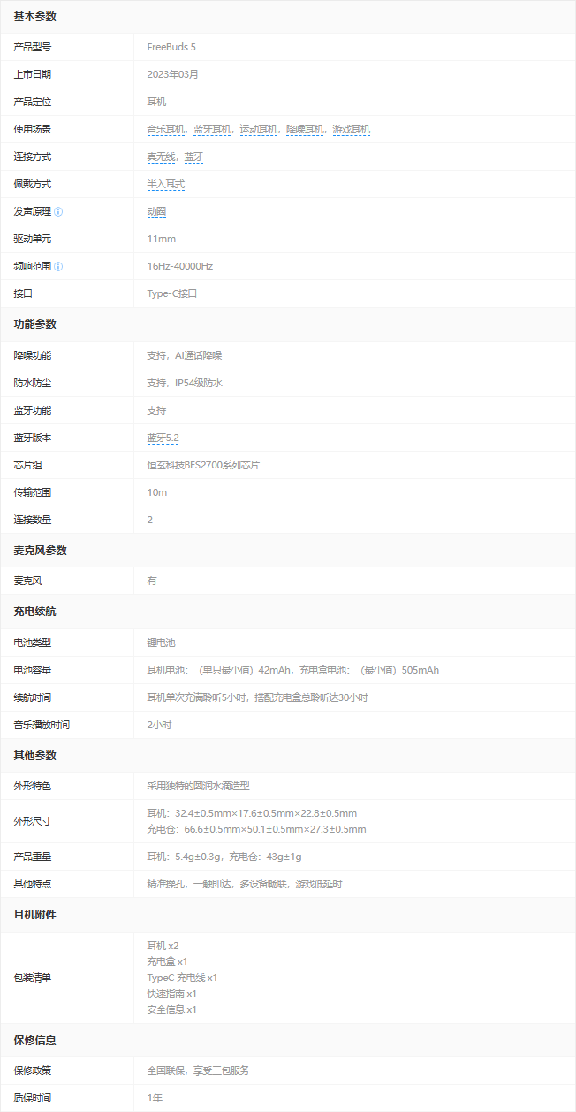
Task: Click the 恒玄科技BES2700系列芯片 value
Action: [203, 465]
